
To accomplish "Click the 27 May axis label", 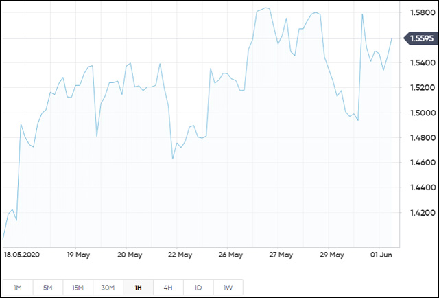I will 282,255.
